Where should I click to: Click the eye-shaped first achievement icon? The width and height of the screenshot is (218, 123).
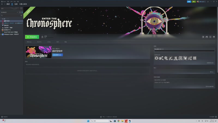(156, 58)
